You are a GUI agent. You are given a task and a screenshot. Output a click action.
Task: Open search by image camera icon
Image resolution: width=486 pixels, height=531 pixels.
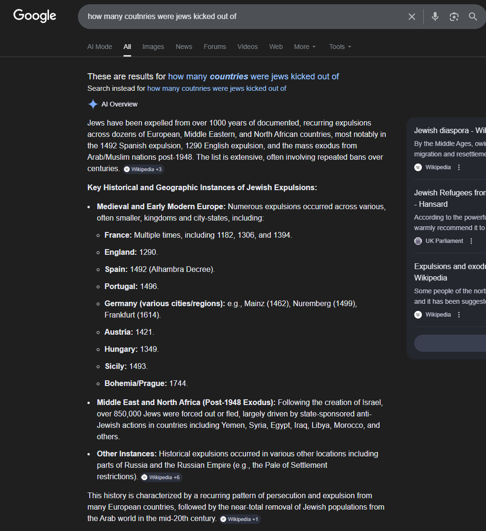pyautogui.click(x=454, y=17)
